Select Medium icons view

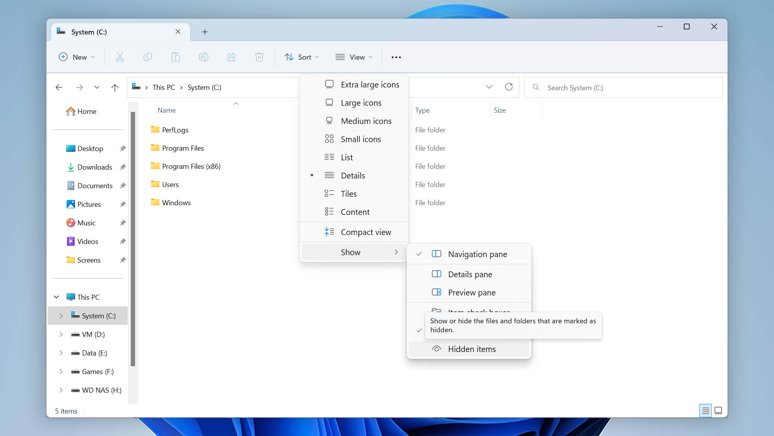[x=354, y=121]
